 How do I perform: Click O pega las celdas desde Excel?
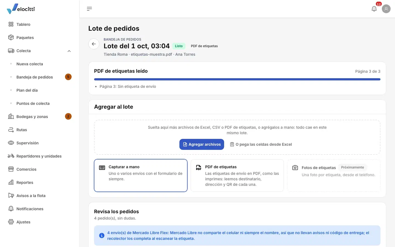[x=261, y=144]
